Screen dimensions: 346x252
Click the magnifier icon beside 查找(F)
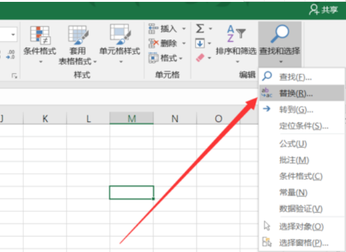click(267, 76)
